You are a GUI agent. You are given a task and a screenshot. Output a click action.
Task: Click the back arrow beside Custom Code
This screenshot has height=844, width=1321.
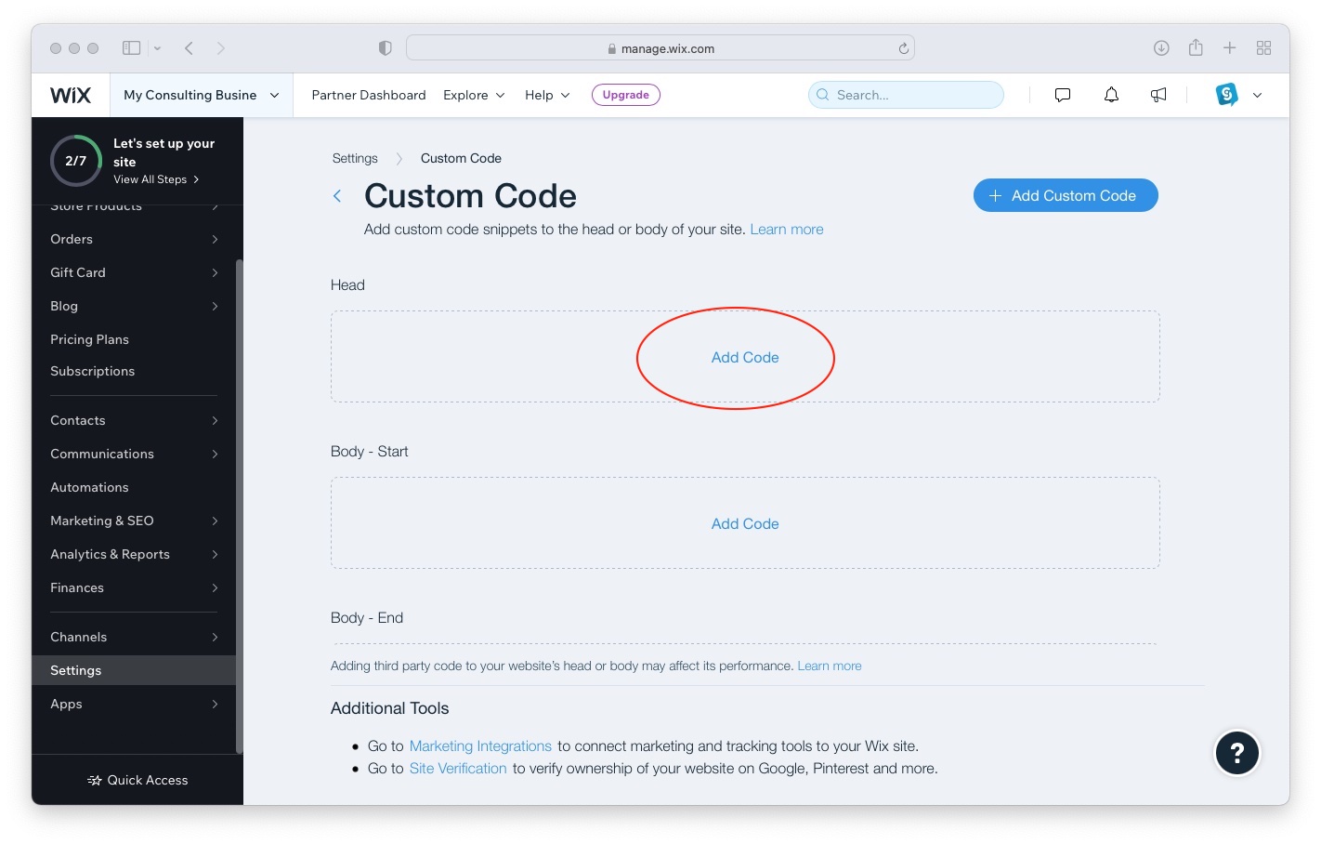click(337, 196)
